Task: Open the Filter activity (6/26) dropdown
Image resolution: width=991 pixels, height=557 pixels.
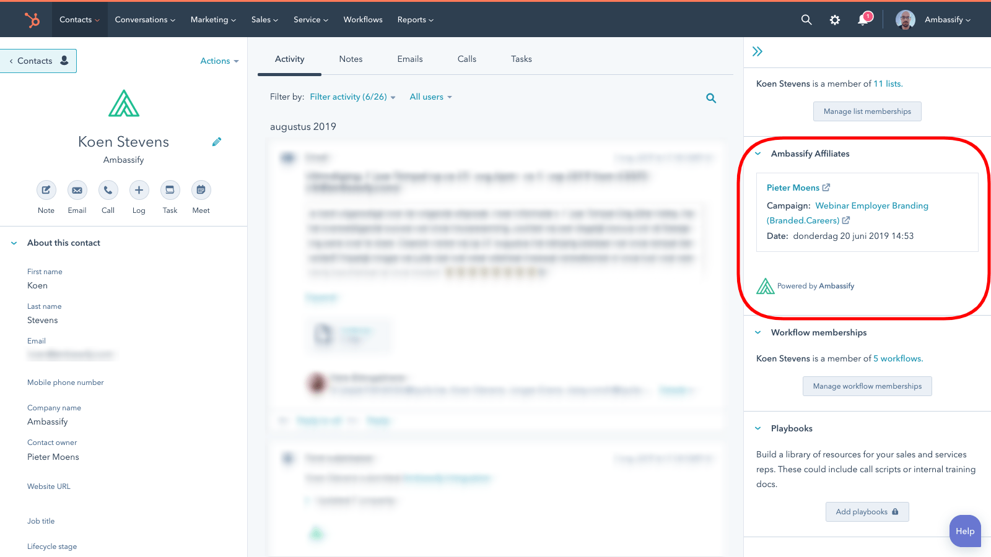Action: 352,97
